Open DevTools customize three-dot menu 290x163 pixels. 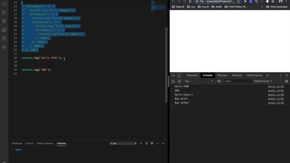click(x=280, y=76)
